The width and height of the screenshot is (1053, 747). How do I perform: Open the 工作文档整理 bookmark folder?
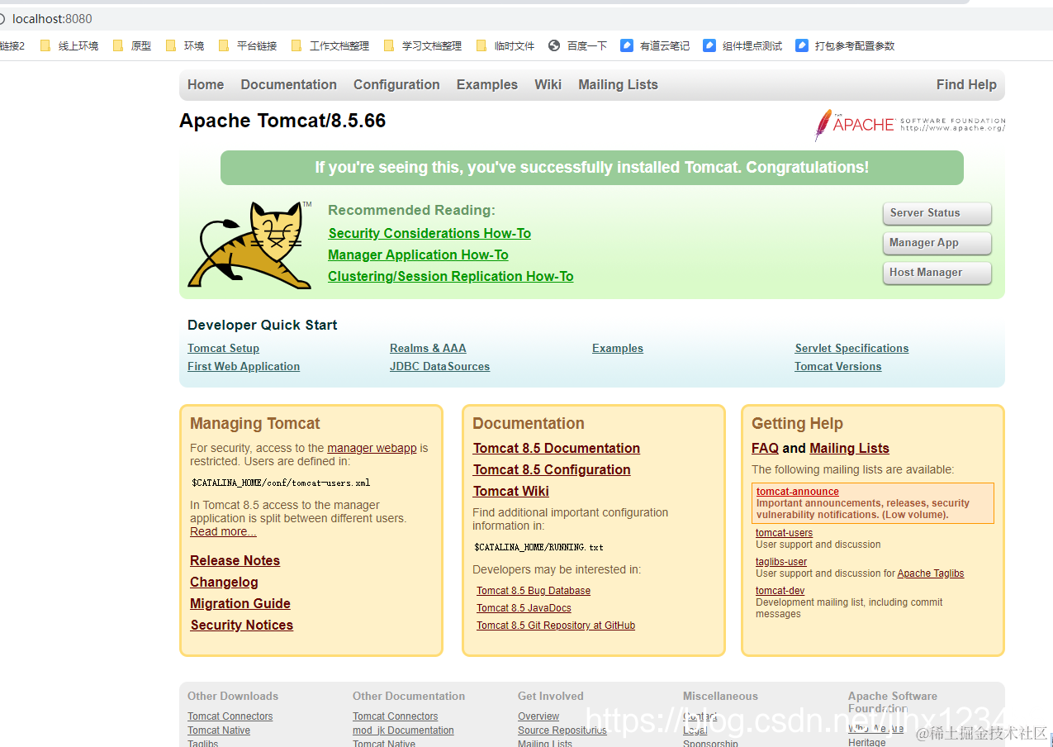[x=331, y=46]
